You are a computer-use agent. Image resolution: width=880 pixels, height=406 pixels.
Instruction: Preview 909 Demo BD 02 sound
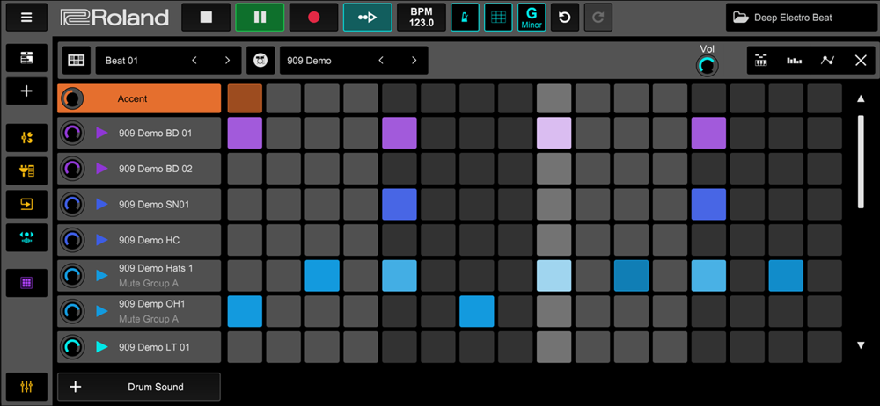pos(101,168)
